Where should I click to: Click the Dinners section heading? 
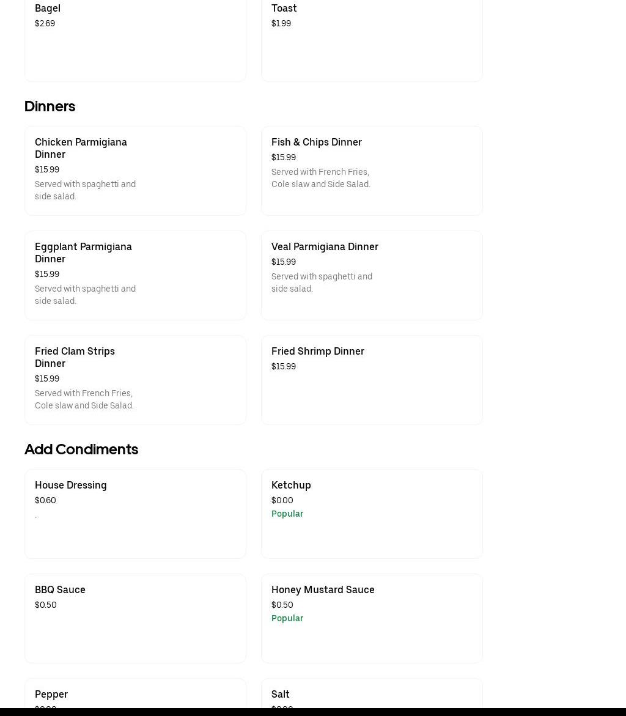pyautogui.click(x=50, y=106)
